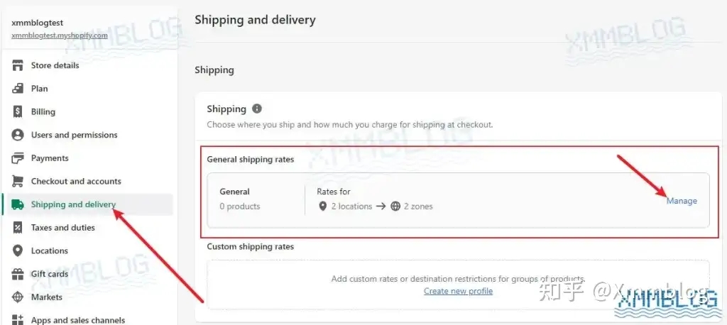The width and height of the screenshot is (727, 325).
Task: Click the Gift cards icon
Action: click(18, 274)
